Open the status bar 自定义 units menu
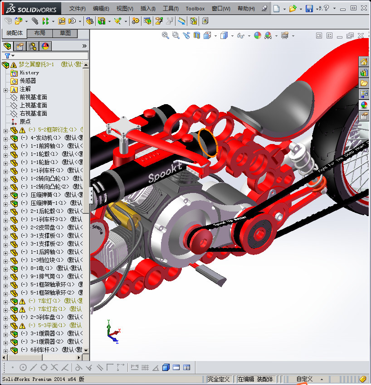Screen dimensions: 371x385 click(309, 379)
